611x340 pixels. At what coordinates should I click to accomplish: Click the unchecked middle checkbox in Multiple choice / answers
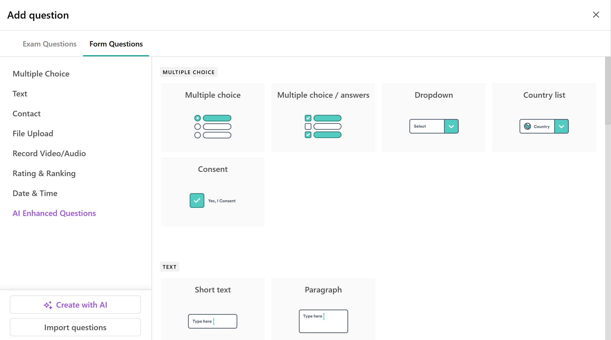308,126
